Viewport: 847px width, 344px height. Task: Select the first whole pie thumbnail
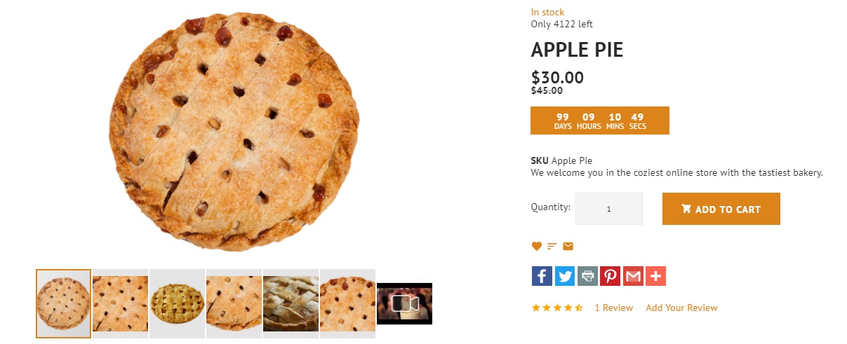(x=64, y=303)
